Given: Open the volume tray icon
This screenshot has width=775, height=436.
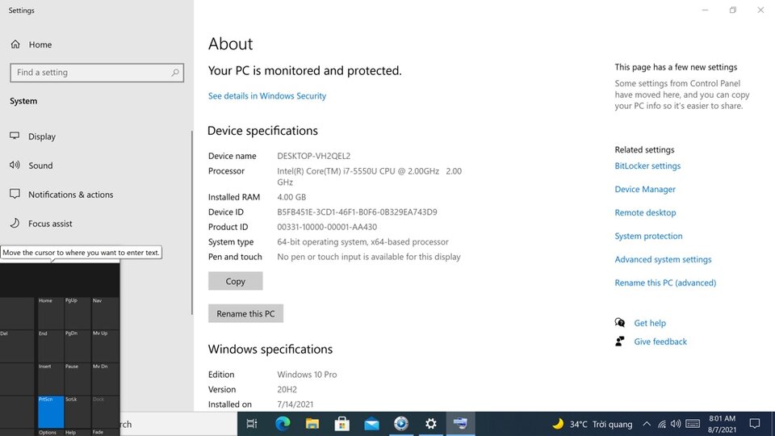Looking at the screenshot, I should click(676, 424).
